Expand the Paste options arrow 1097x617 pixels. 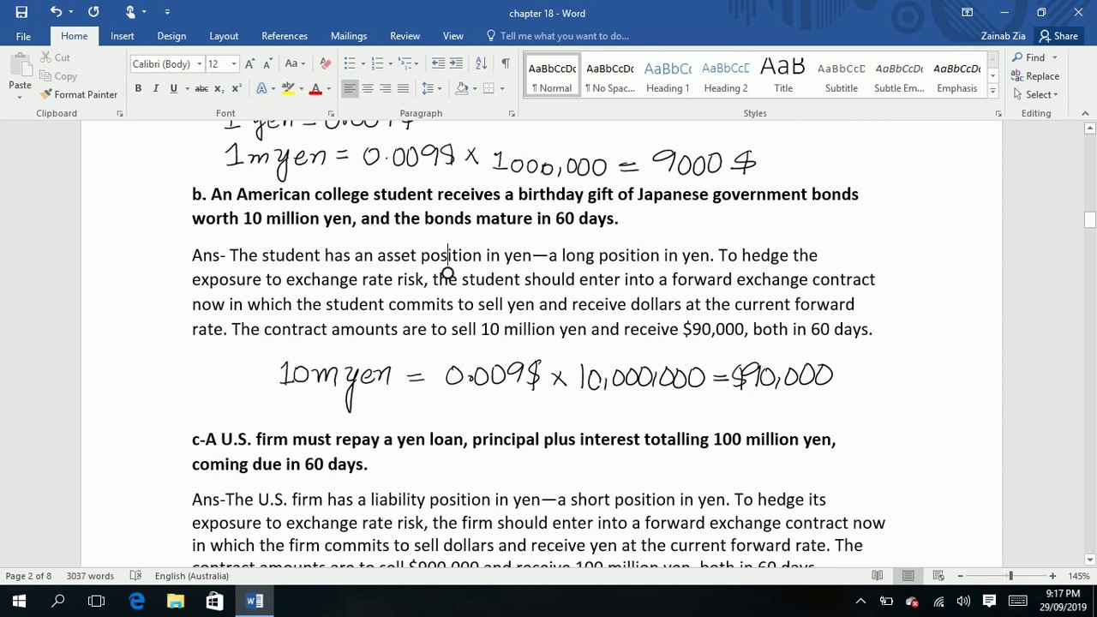coord(20,97)
